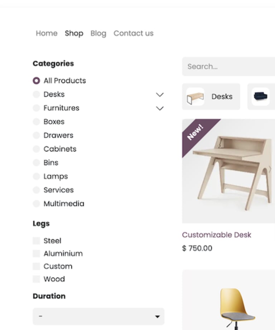Open the Duration dropdown
The image size is (275, 330).
(98, 316)
